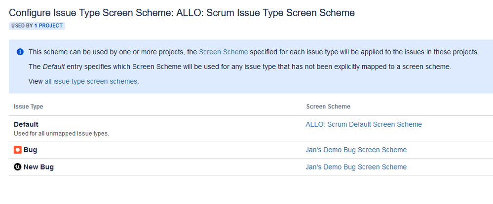Screen dimensions: 493x204
Task: Open the 1 PROJECT link in the badge
Action: click(x=48, y=26)
